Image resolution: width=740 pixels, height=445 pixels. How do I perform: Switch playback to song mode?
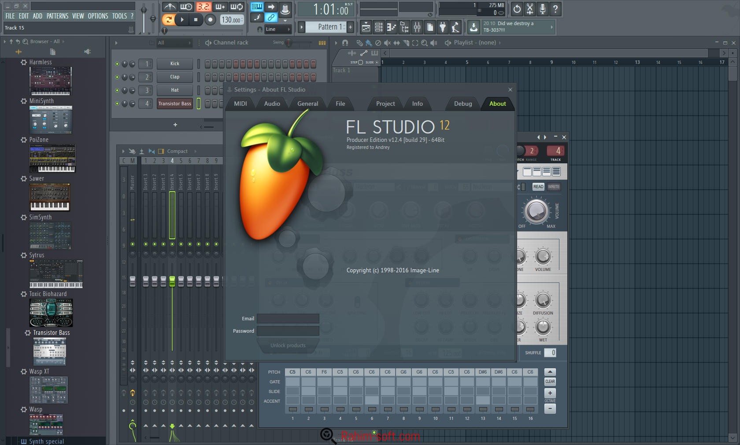[170, 20]
